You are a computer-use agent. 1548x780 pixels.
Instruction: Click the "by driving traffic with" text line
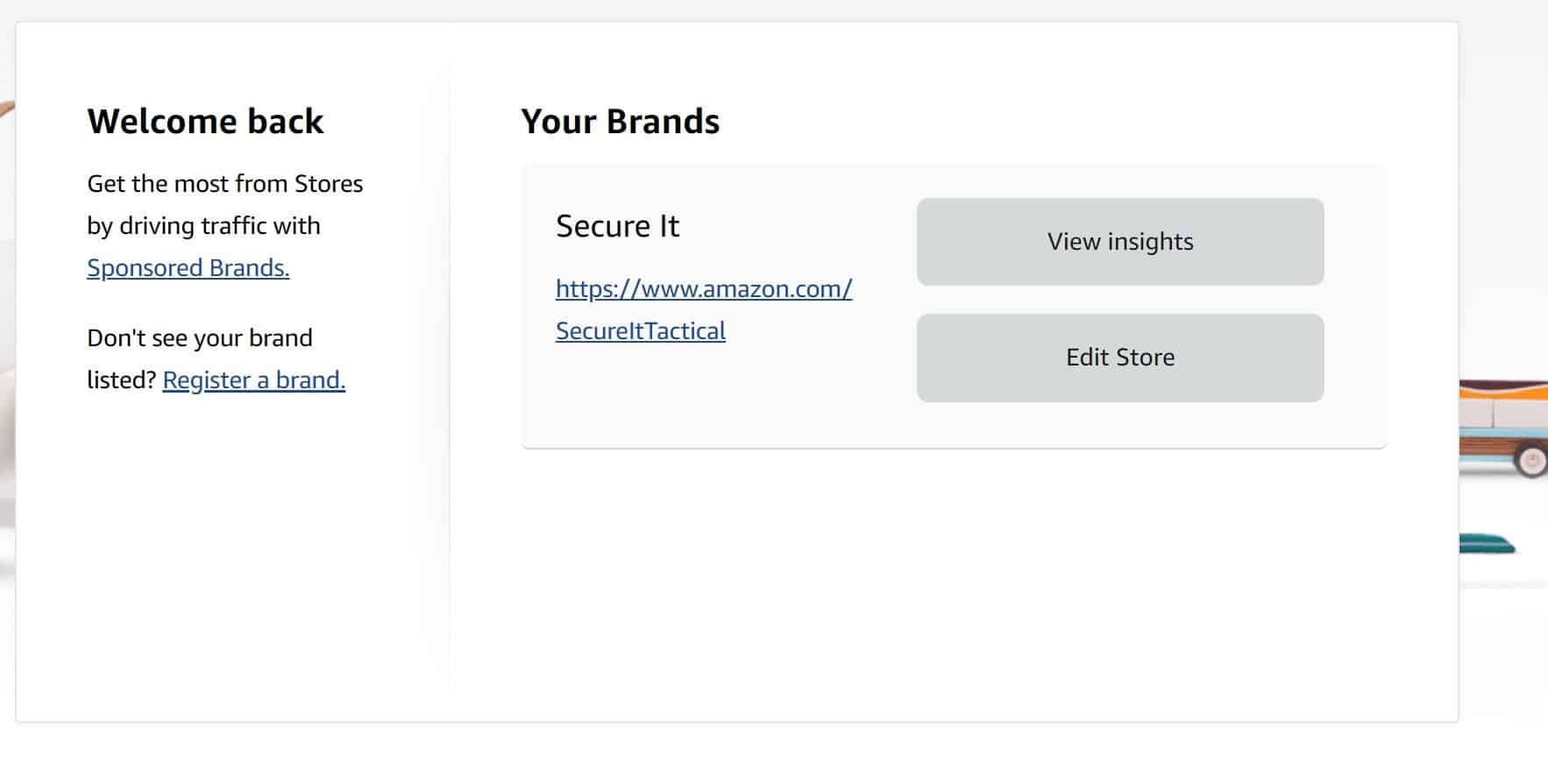point(203,225)
